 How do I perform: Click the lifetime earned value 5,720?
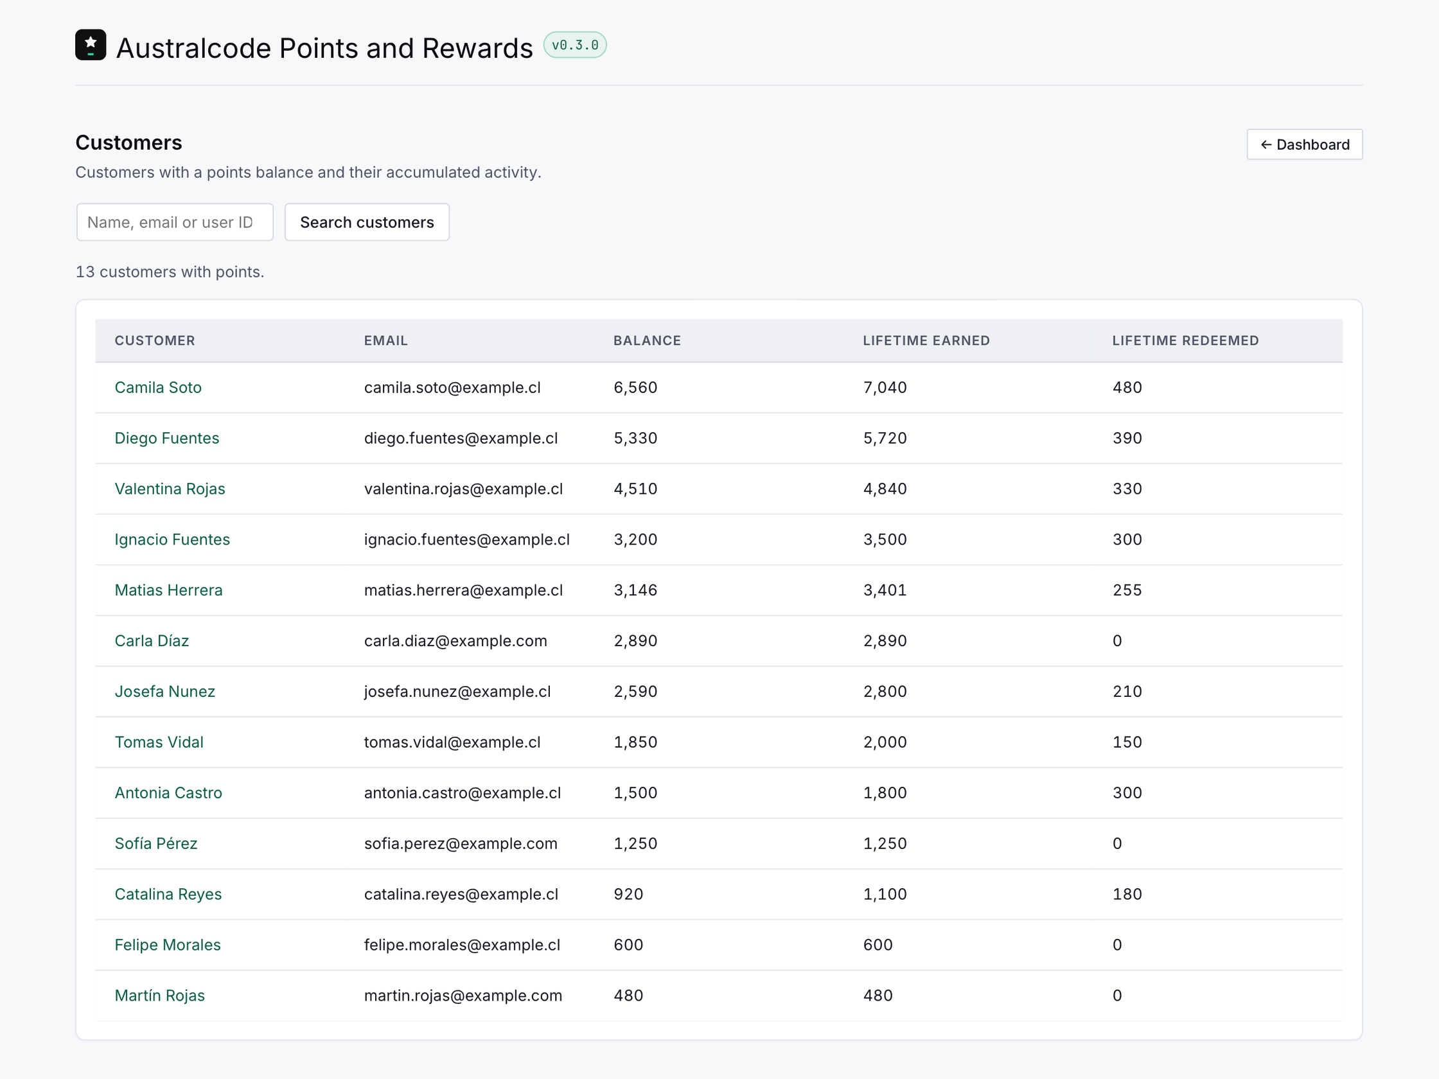[885, 439]
